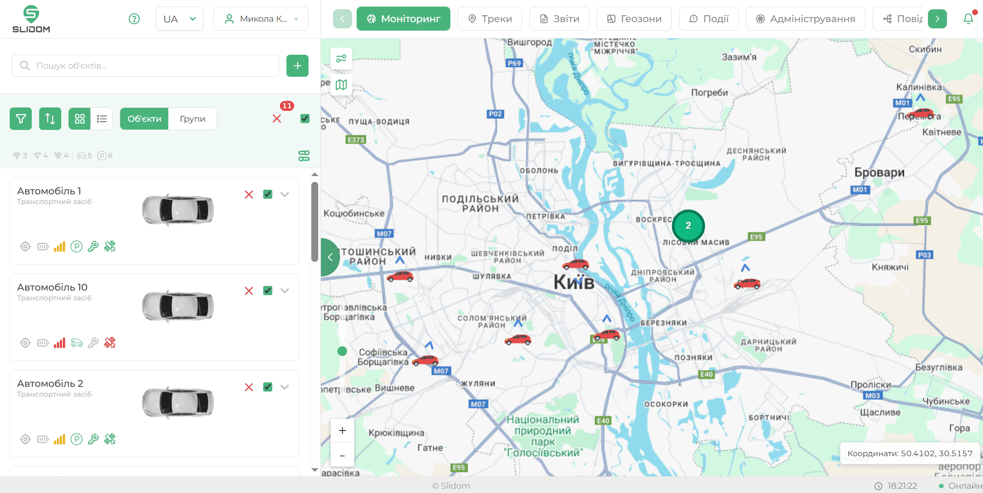Uncheck the Автомобіль 10 checkbox
Viewport: 983px width, 493px height.
coord(267,291)
